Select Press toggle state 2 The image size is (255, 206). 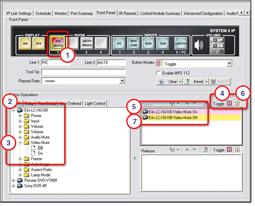(238, 104)
